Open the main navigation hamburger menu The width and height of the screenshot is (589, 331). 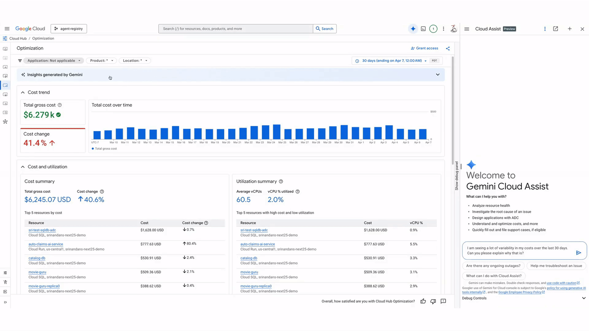(x=7, y=29)
